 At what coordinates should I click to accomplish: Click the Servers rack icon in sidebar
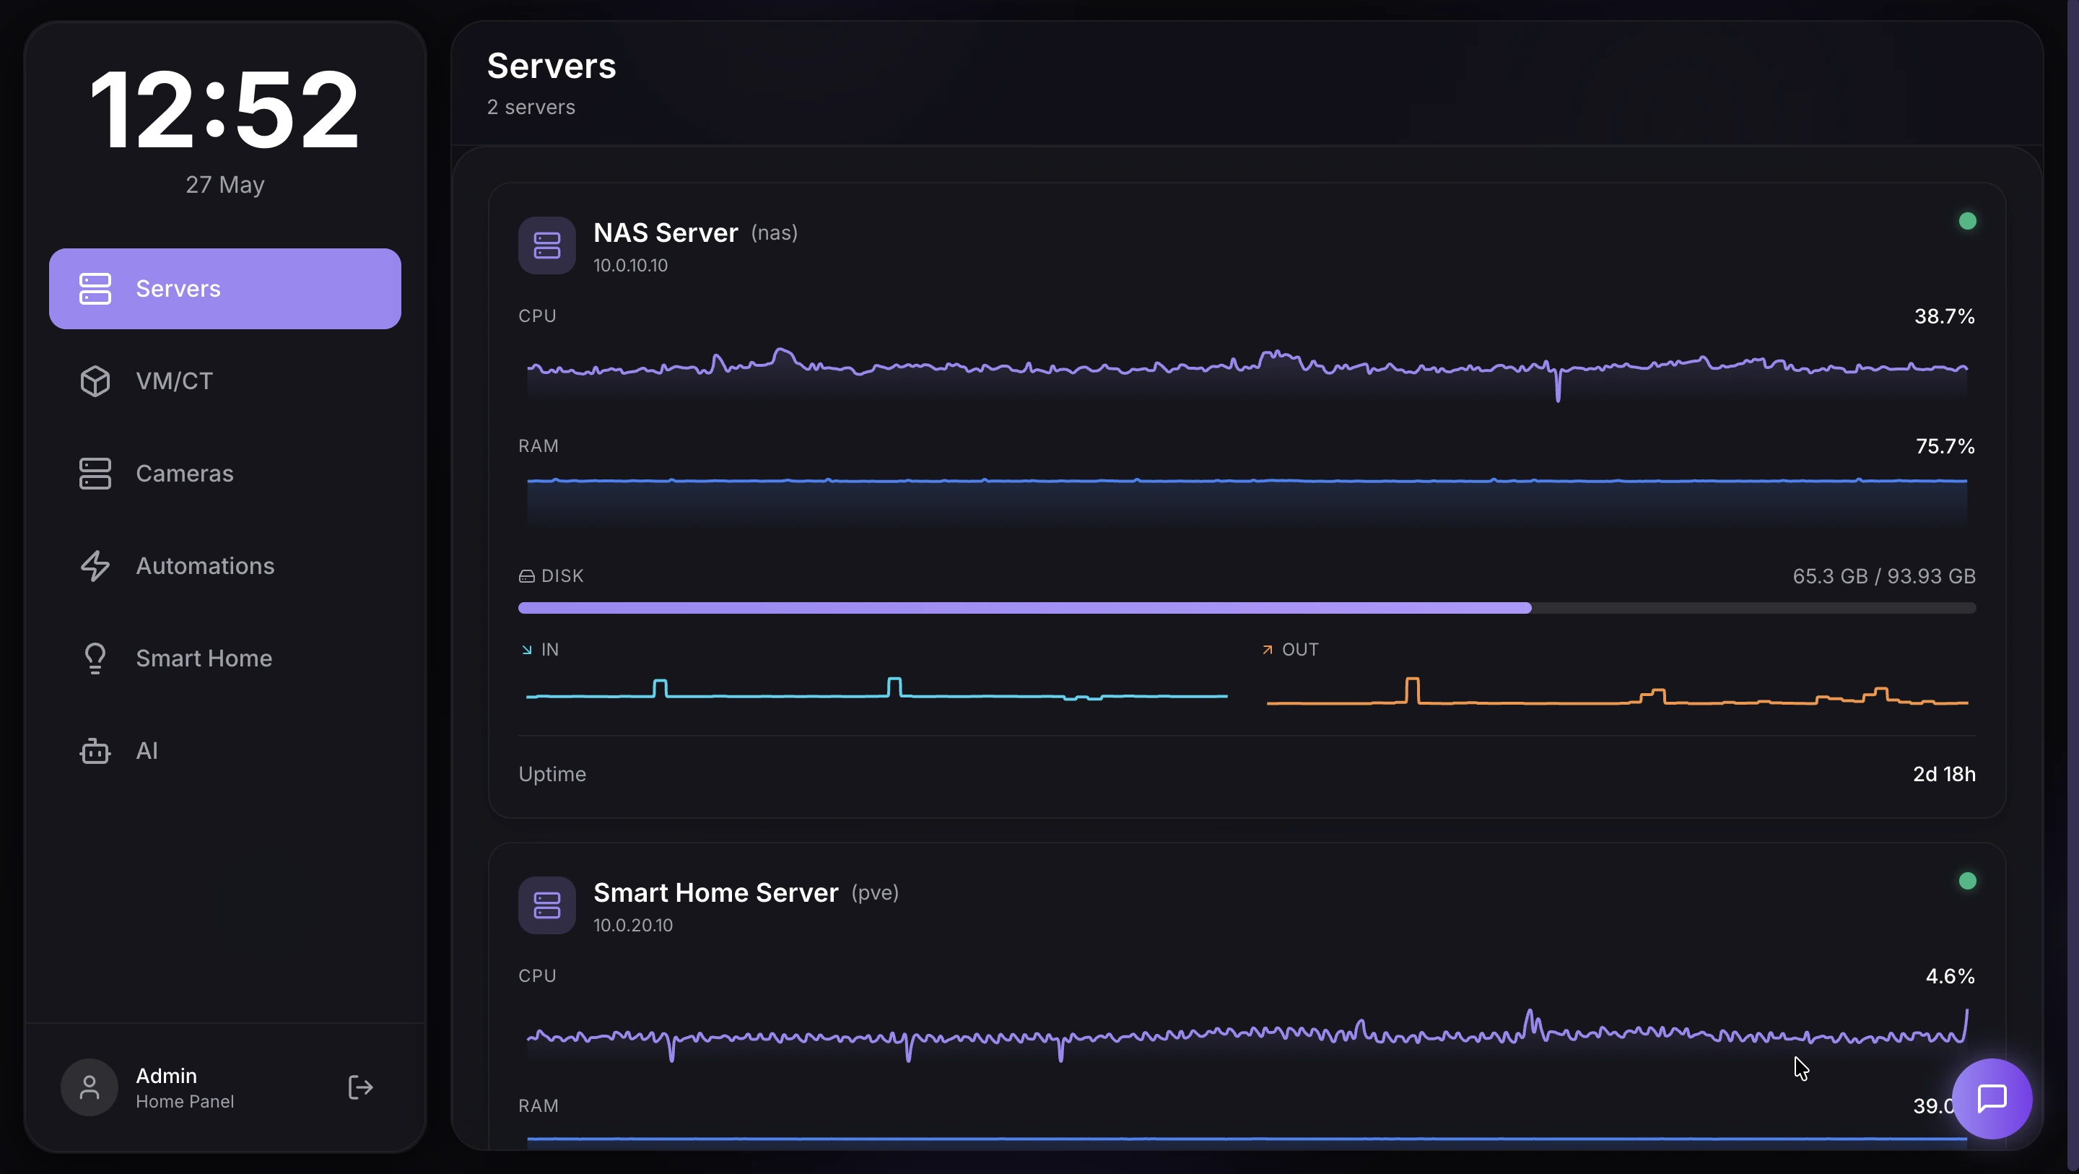pyautogui.click(x=95, y=288)
